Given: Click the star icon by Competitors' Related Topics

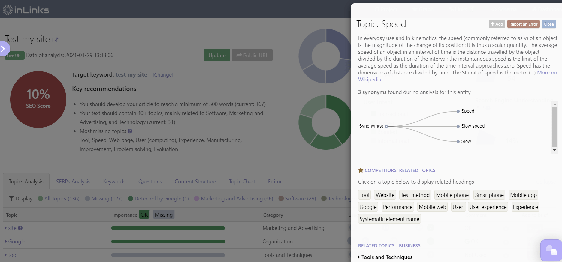Looking at the screenshot, I should 361,170.
